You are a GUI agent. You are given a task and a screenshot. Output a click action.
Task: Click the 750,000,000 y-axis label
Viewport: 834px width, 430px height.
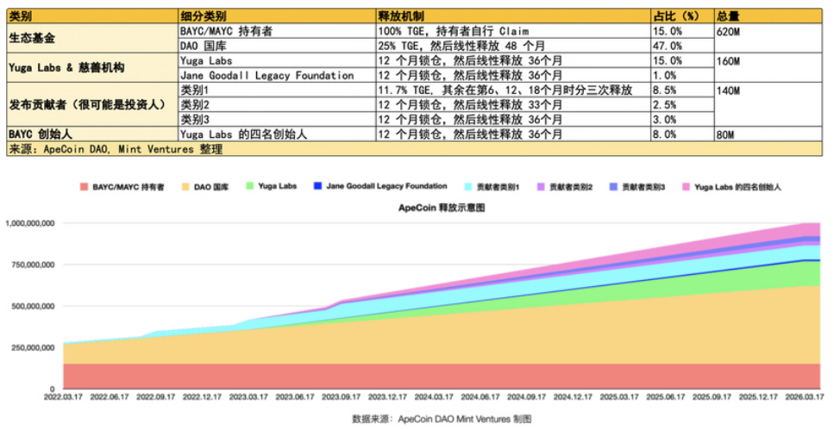point(33,265)
